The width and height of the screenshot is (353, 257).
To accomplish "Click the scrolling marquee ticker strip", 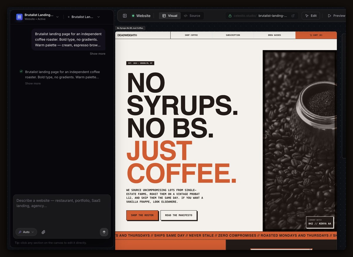I will (x=226, y=236).
